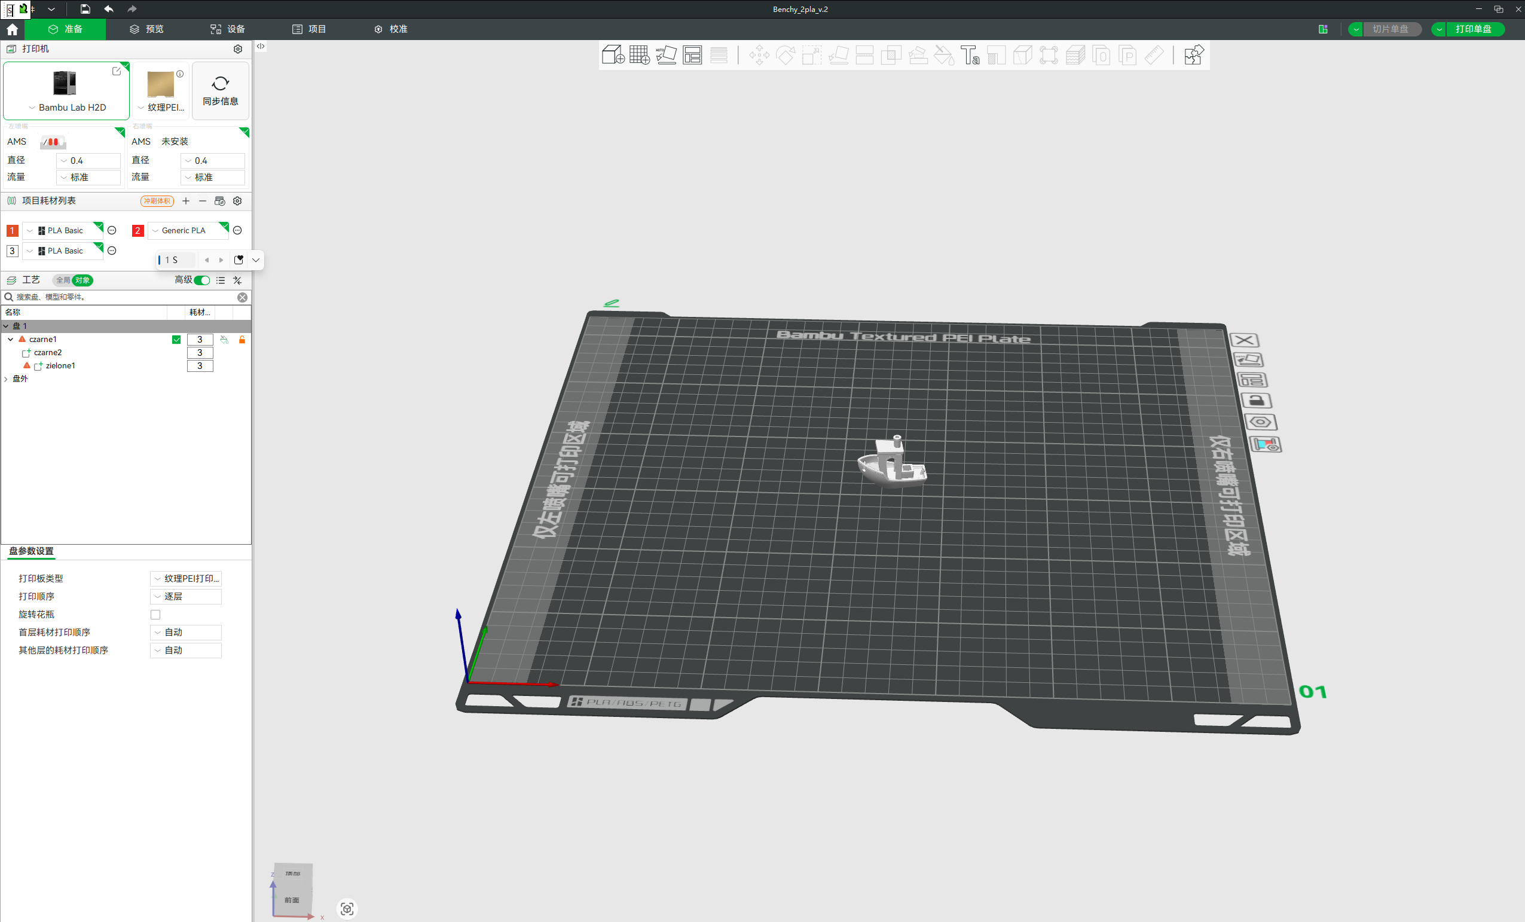The image size is (1525, 922).
Task: Click the object search input field
Action: [x=124, y=297]
